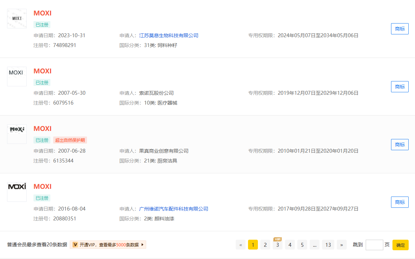
Task: Open the MOXI logo thumbnail for registration 6079516
Action: (x=17, y=77)
